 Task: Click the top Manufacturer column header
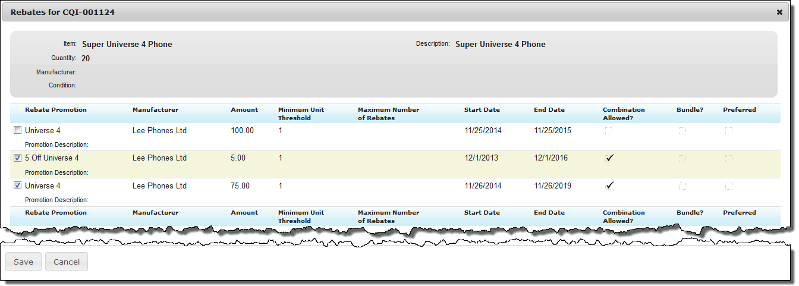155,110
